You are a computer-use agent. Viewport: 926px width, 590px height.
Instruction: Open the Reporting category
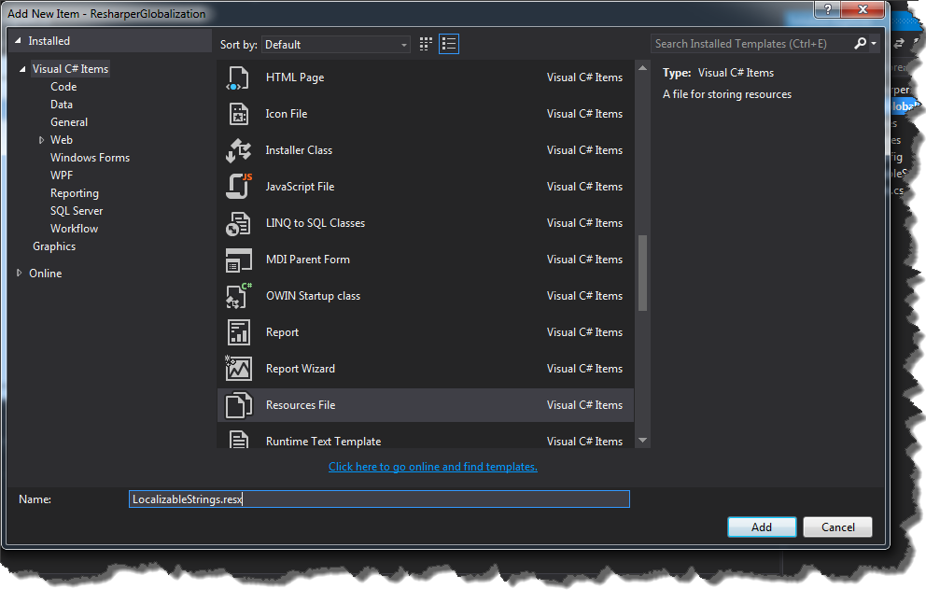[x=75, y=193]
